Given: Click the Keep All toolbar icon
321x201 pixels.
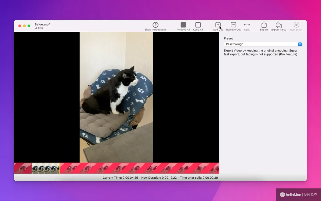Looking at the screenshot, I should click(x=198, y=25).
